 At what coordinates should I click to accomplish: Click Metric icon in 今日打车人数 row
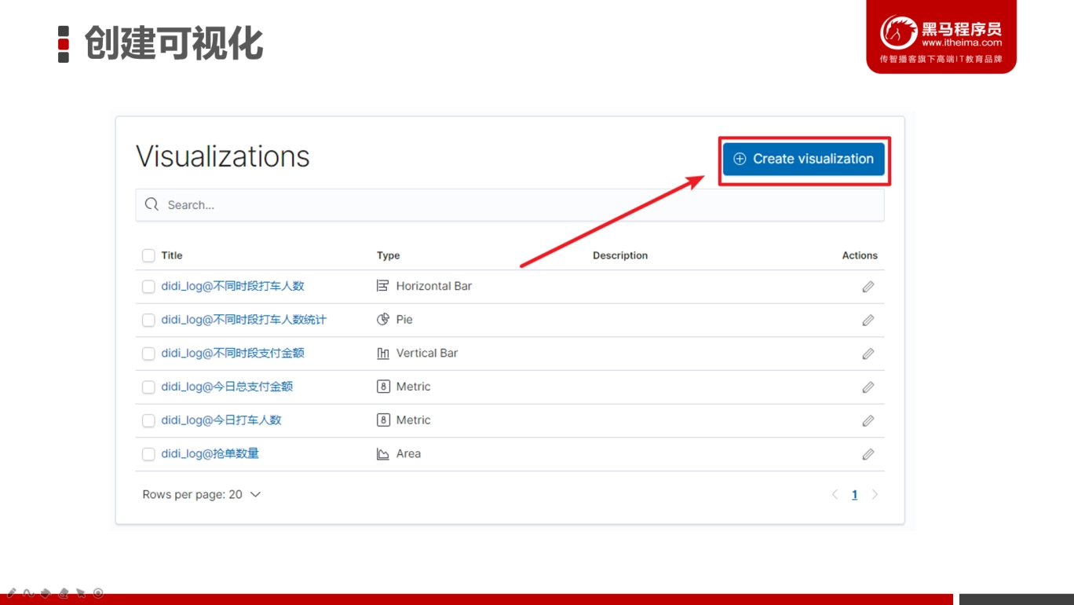click(x=383, y=420)
